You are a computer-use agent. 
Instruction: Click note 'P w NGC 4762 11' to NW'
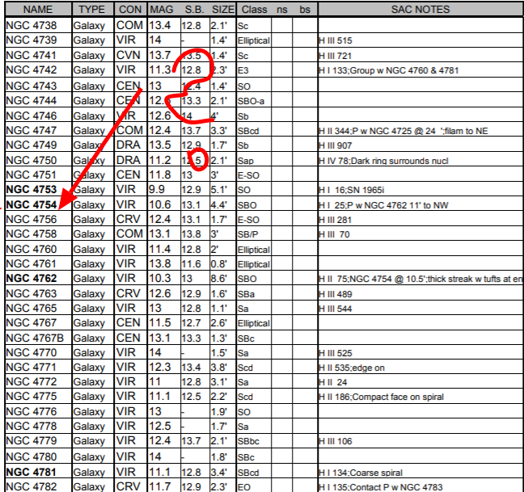pyautogui.click(x=398, y=205)
